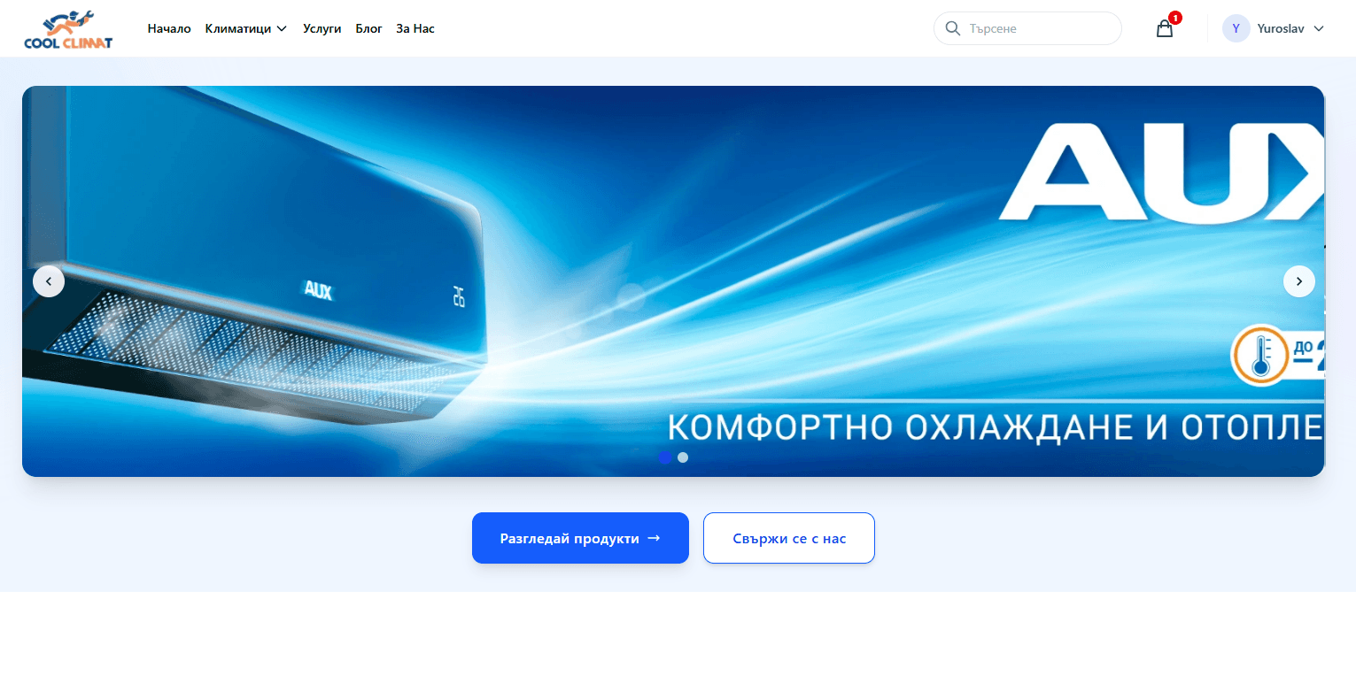
Task: Click the Y user avatar
Action: click(x=1236, y=28)
